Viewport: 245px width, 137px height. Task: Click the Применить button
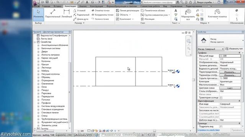point(237,130)
